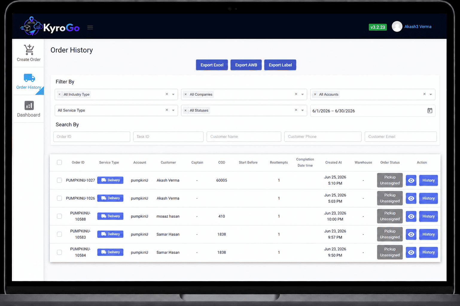The image size is (460, 306).
Task: Click COD value 410
Action: tap(222, 216)
